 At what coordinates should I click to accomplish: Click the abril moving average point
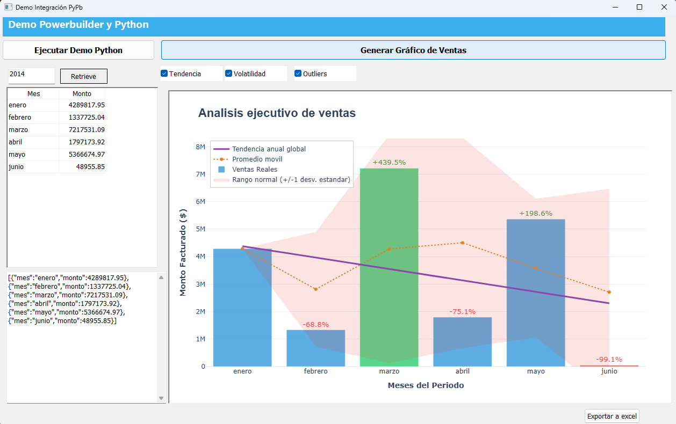click(x=462, y=243)
